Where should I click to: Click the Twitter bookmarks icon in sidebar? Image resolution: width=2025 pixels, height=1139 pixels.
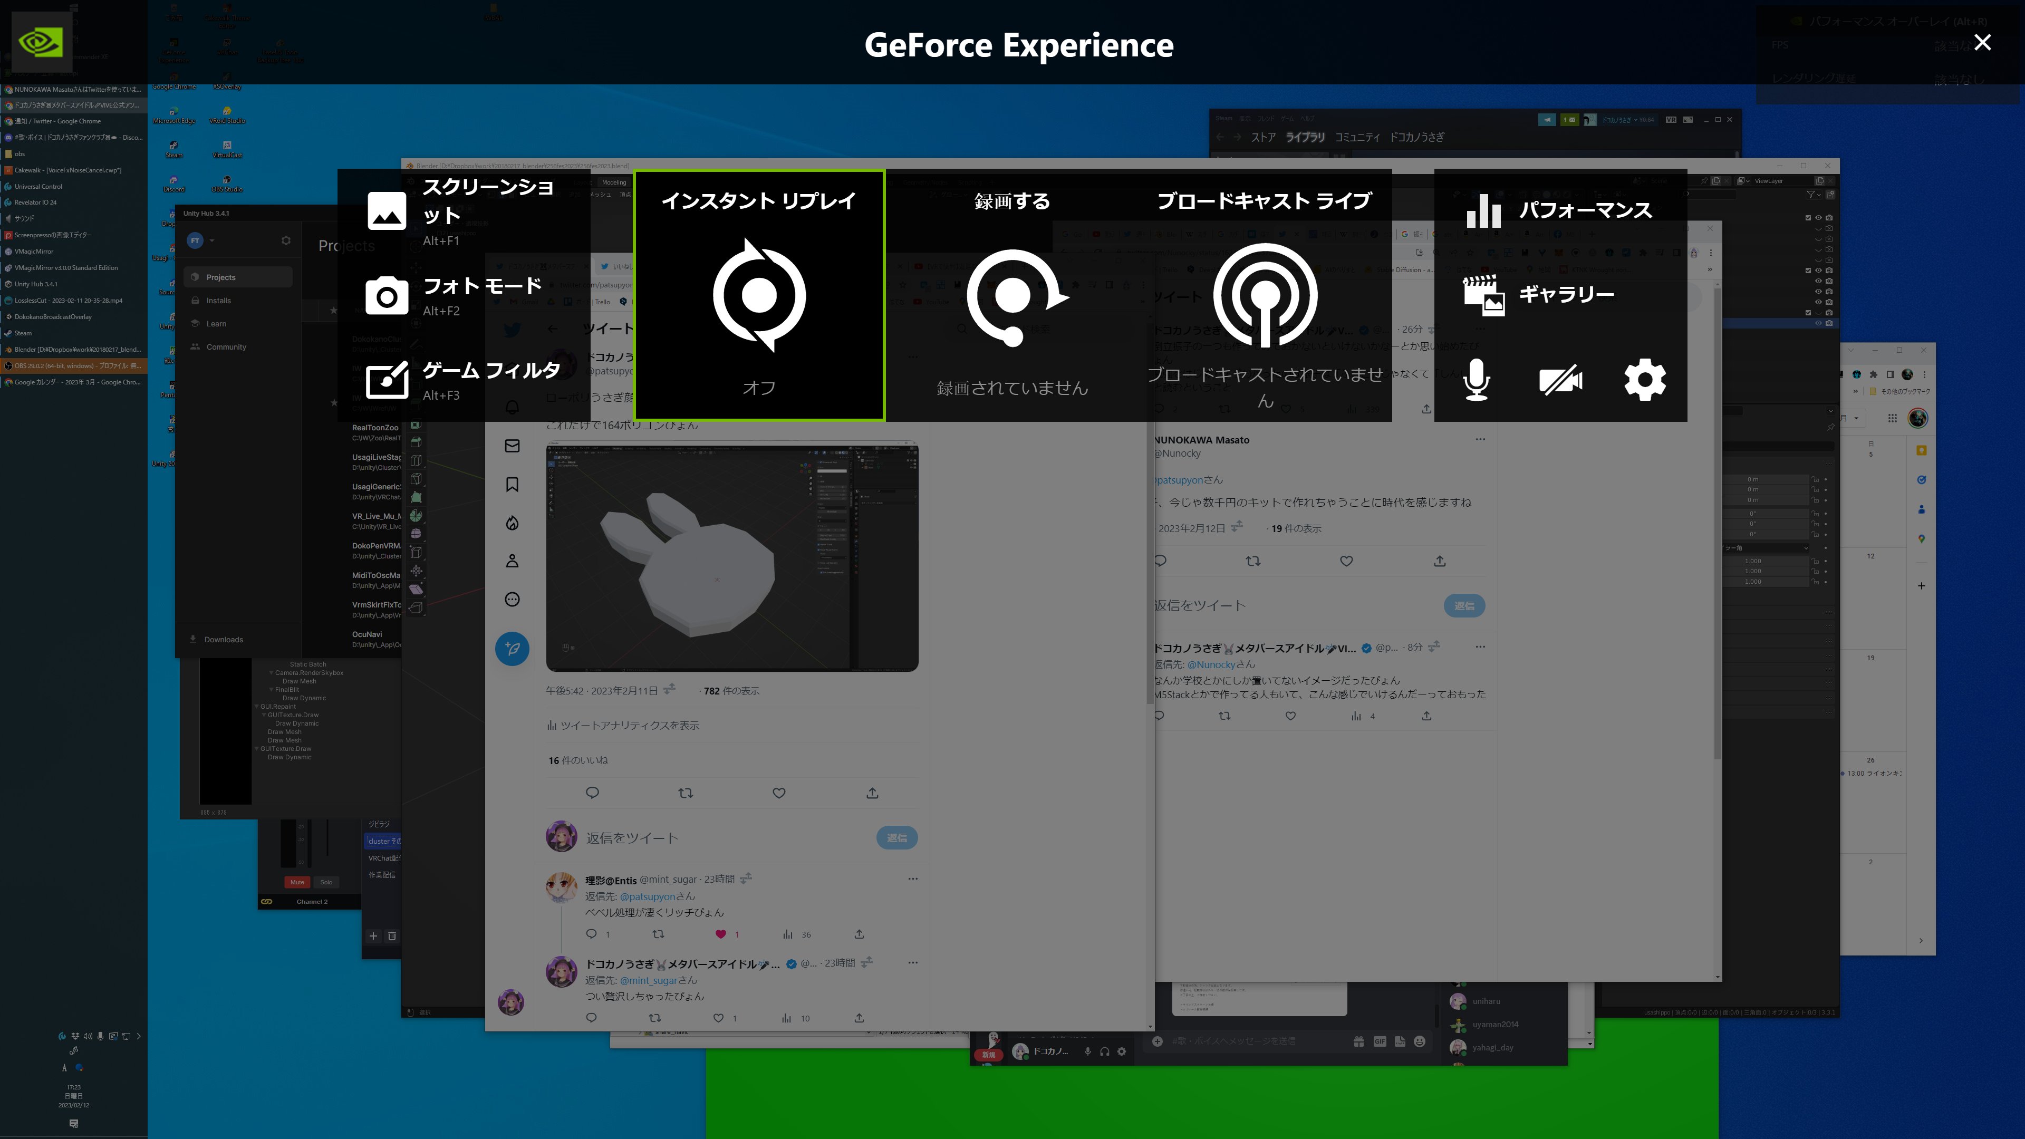click(x=512, y=484)
